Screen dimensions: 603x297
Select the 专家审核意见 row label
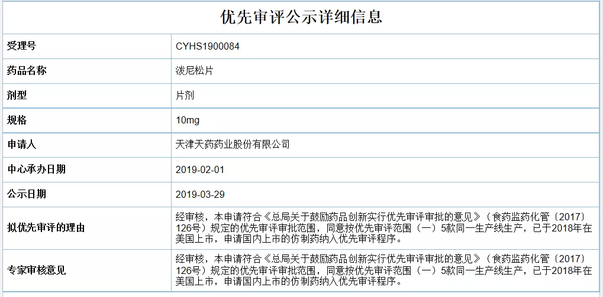click(36, 270)
